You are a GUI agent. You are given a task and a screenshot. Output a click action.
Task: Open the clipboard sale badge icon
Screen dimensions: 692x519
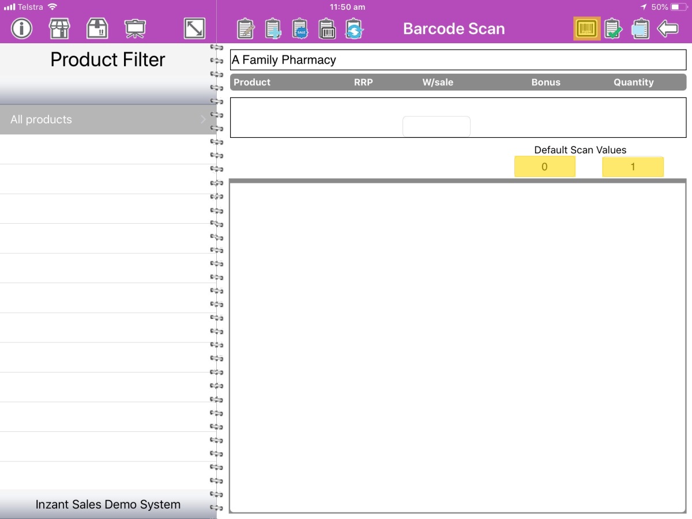click(300, 29)
